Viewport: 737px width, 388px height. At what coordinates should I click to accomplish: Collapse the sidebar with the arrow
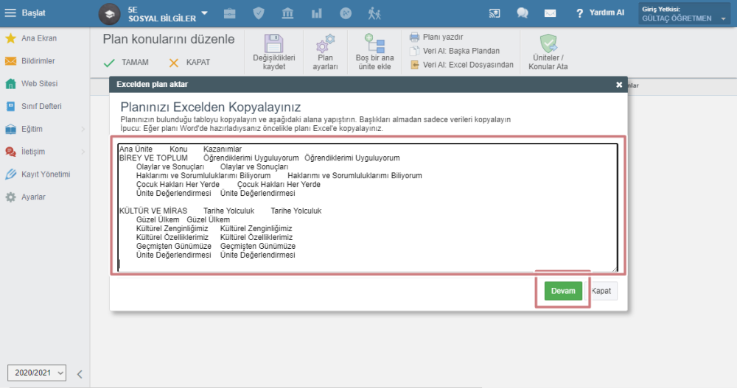click(80, 374)
